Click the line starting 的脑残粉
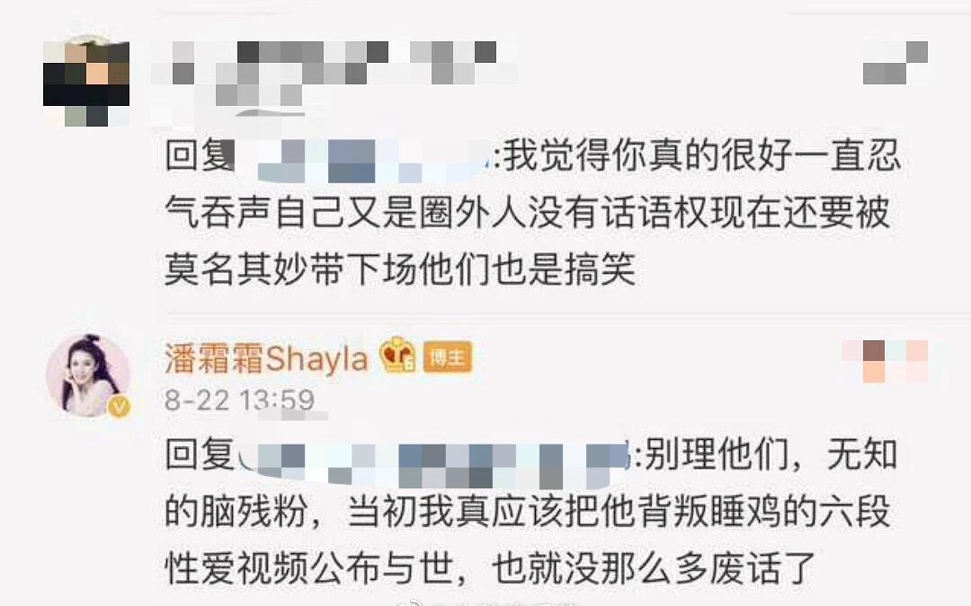Screen dimensions: 971x606 [528, 512]
